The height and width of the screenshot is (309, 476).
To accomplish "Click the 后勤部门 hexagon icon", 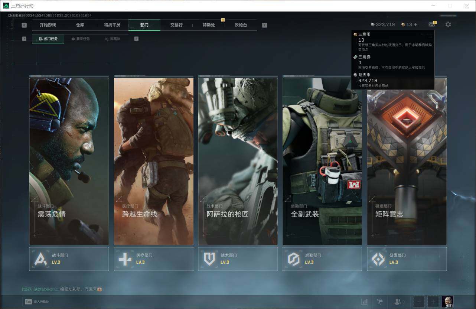I will click(x=294, y=259).
